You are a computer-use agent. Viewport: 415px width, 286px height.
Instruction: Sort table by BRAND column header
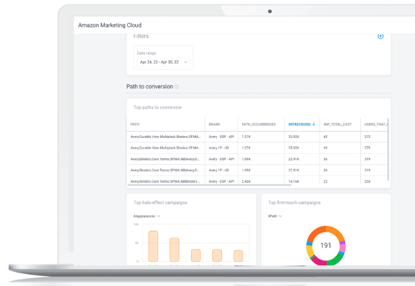coord(214,124)
